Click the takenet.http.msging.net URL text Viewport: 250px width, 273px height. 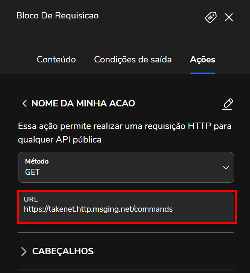pyautogui.click(x=98, y=209)
